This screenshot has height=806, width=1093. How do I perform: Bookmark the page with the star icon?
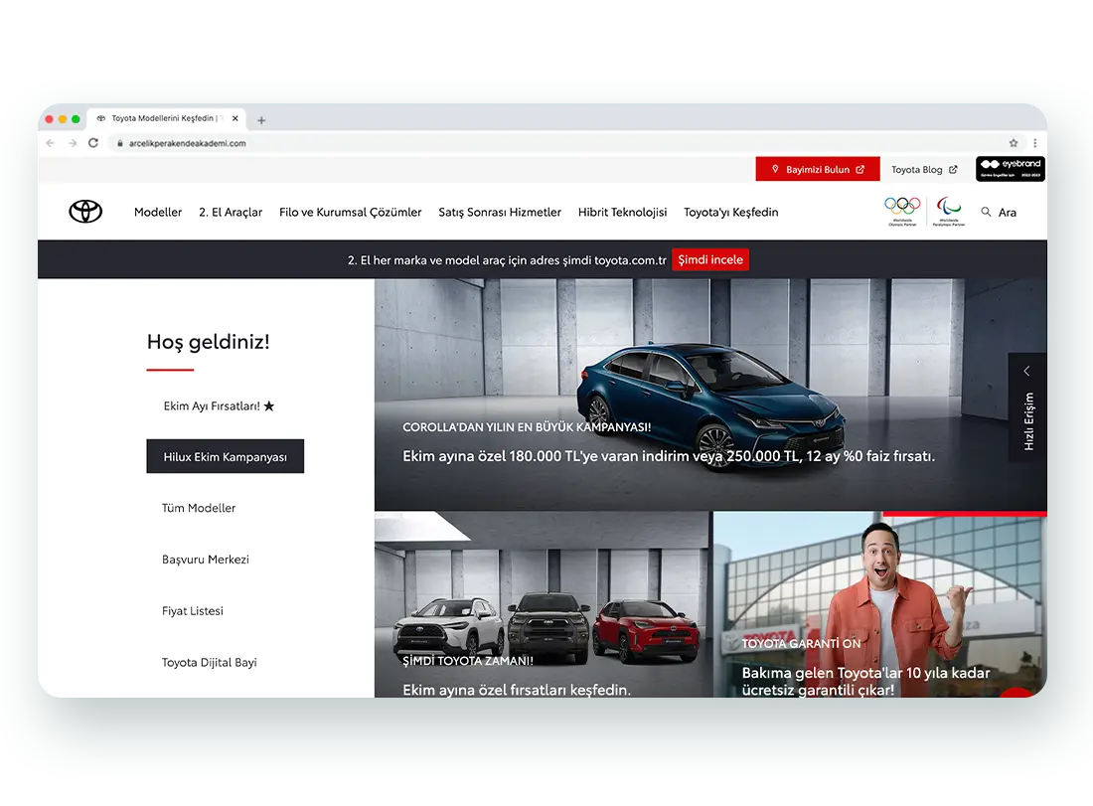click(x=1014, y=143)
